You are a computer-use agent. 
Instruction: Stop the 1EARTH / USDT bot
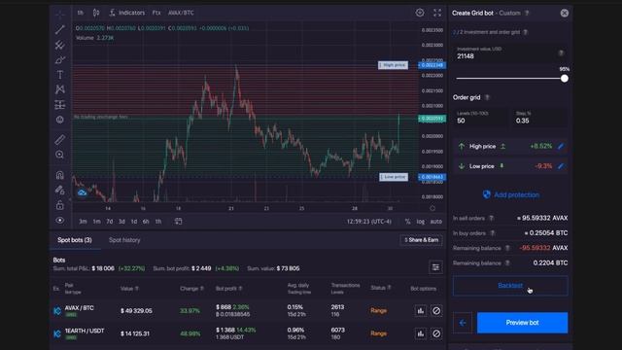pos(436,333)
